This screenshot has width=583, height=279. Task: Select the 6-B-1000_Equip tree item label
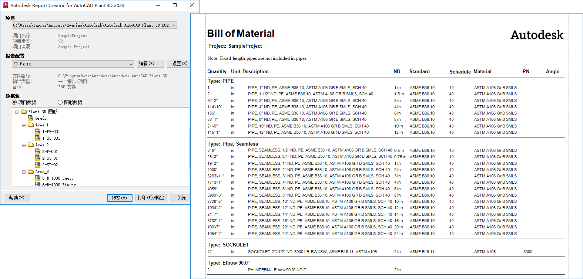[x=58, y=178]
